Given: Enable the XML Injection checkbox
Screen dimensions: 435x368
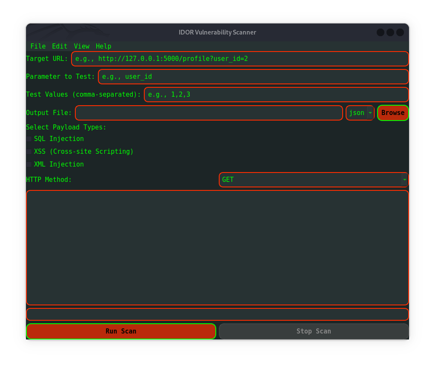Looking at the screenshot, I should tap(29, 164).
